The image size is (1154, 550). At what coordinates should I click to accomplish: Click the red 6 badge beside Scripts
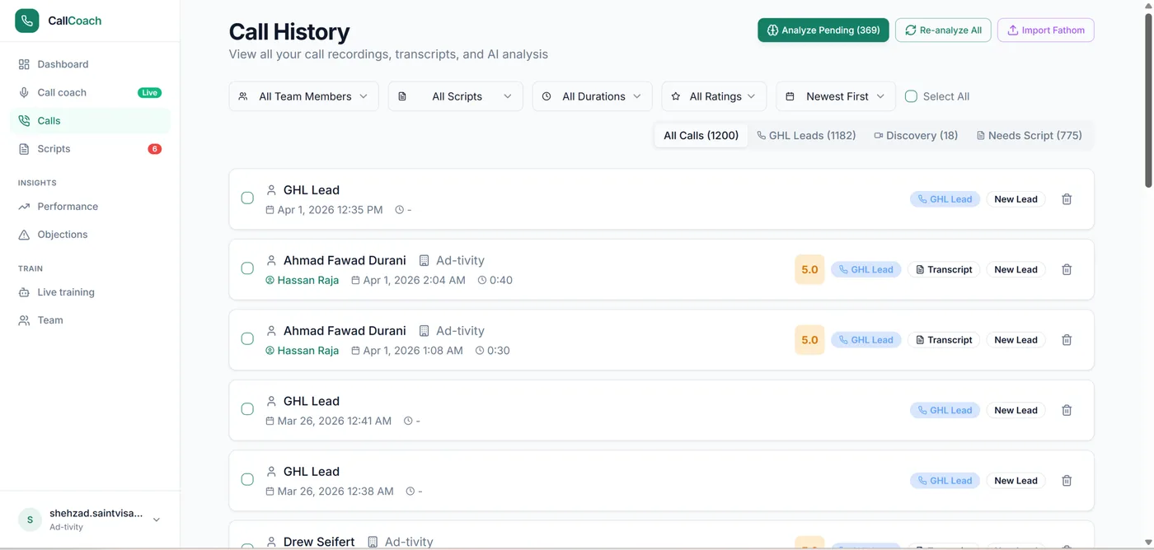(154, 149)
